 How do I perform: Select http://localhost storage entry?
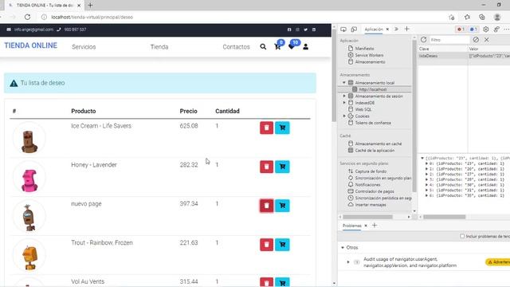click(373, 89)
